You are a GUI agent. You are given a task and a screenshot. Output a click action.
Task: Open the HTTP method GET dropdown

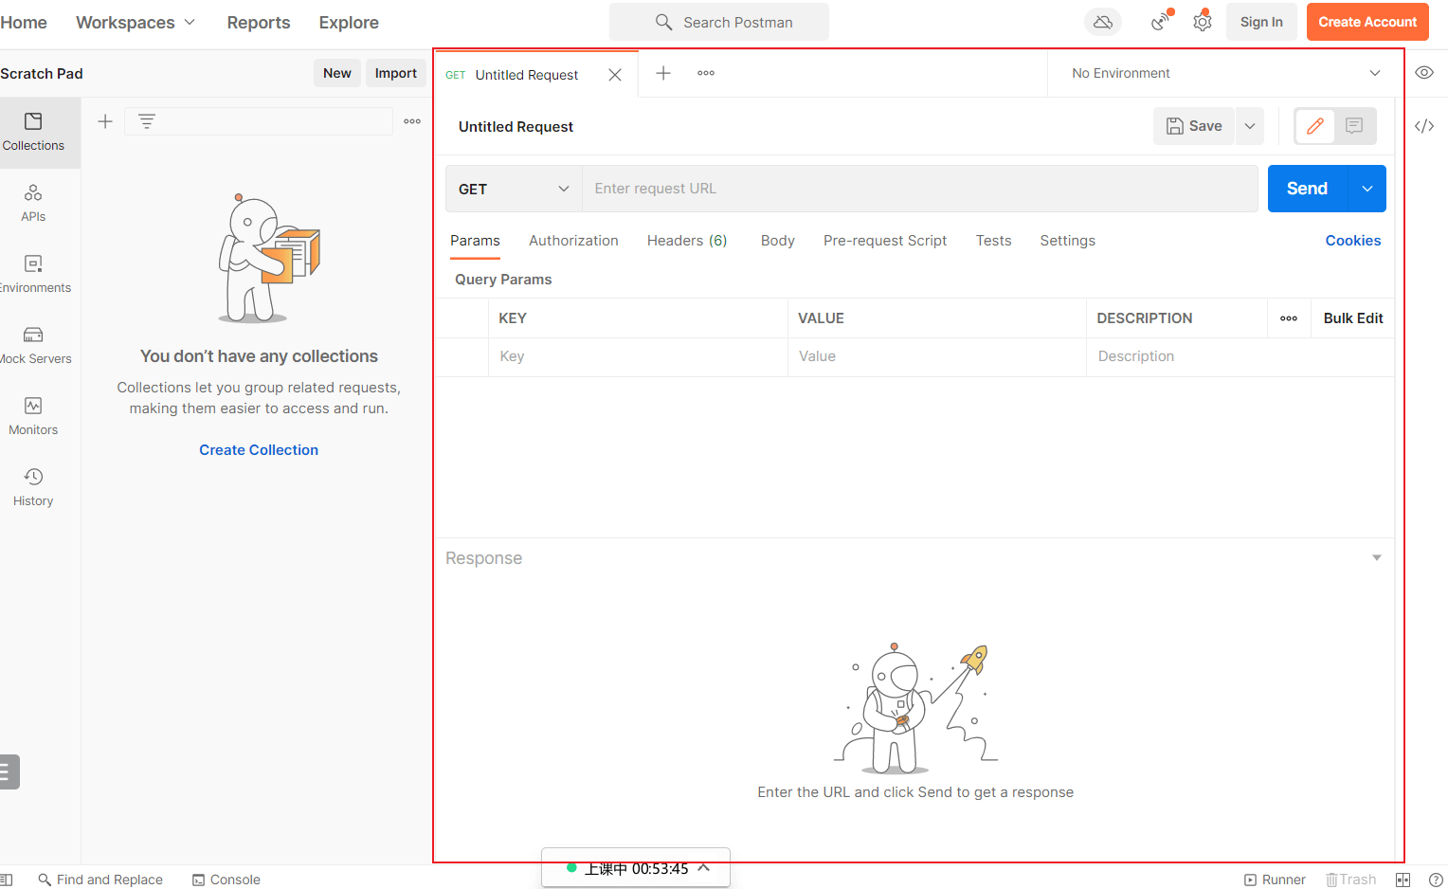point(514,189)
